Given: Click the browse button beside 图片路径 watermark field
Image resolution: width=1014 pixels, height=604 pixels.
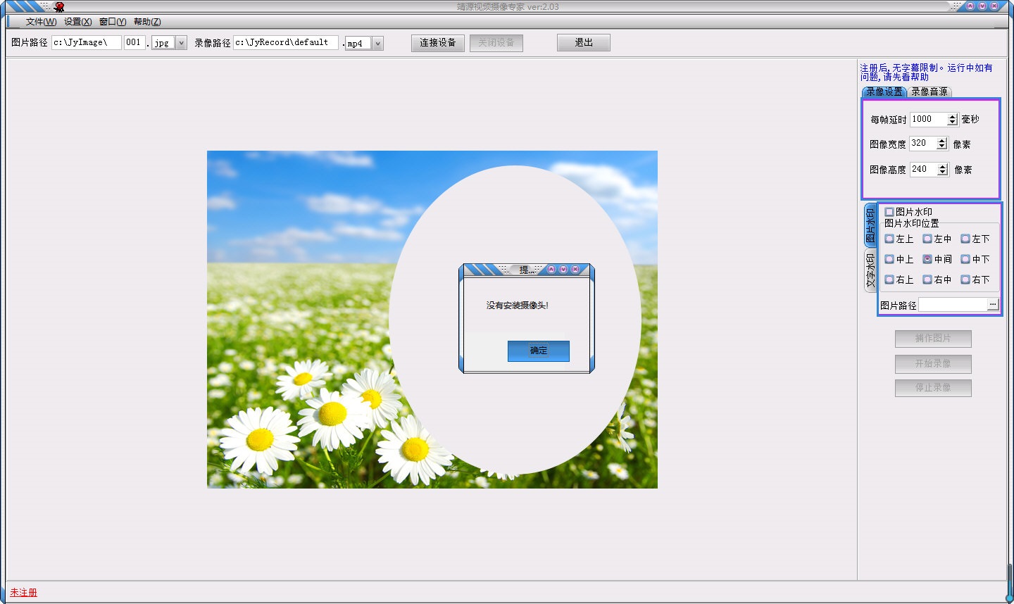Looking at the screenshot, I should 993,305.
